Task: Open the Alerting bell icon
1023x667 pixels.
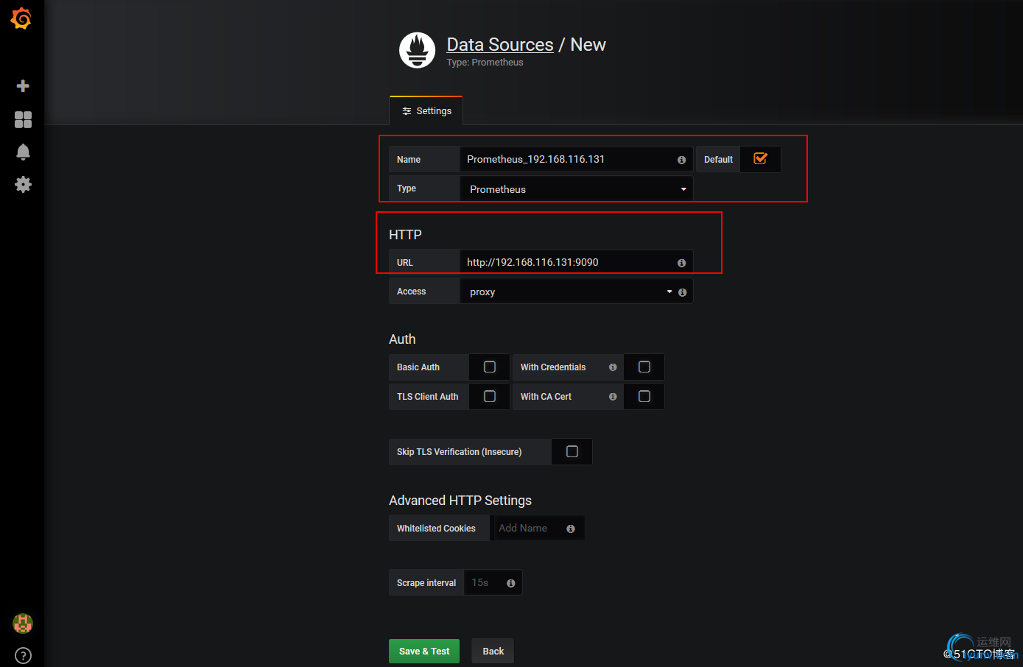Action: tap(23, 152)
